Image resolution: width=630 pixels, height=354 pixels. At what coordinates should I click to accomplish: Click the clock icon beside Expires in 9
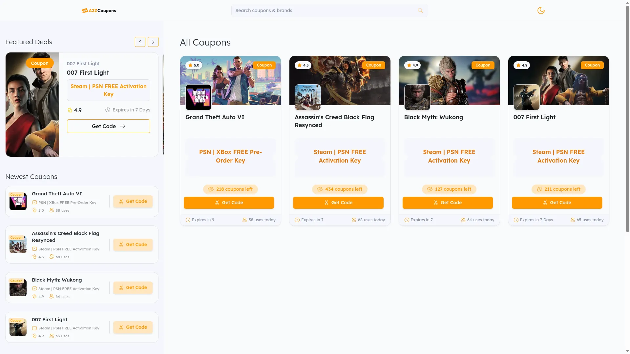(188, 220)
